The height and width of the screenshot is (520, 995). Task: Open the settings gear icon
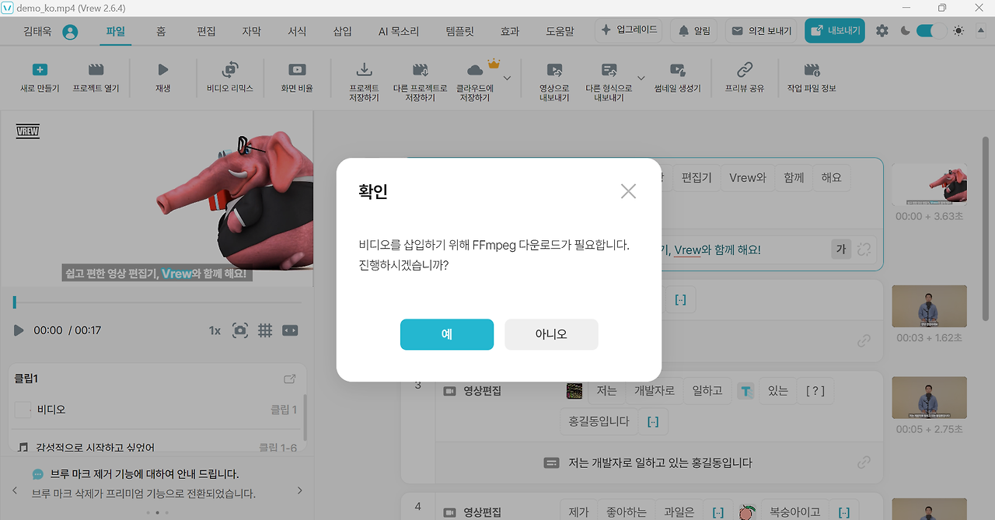tap(882, 31)
